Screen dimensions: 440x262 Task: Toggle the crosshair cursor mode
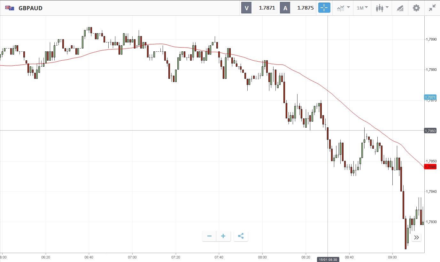[x=324, y=8]
